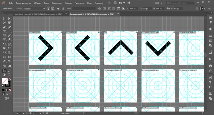Open the Stroke color swatch
214x115 pixels.
pyautogui.click(x=8, y=84)
